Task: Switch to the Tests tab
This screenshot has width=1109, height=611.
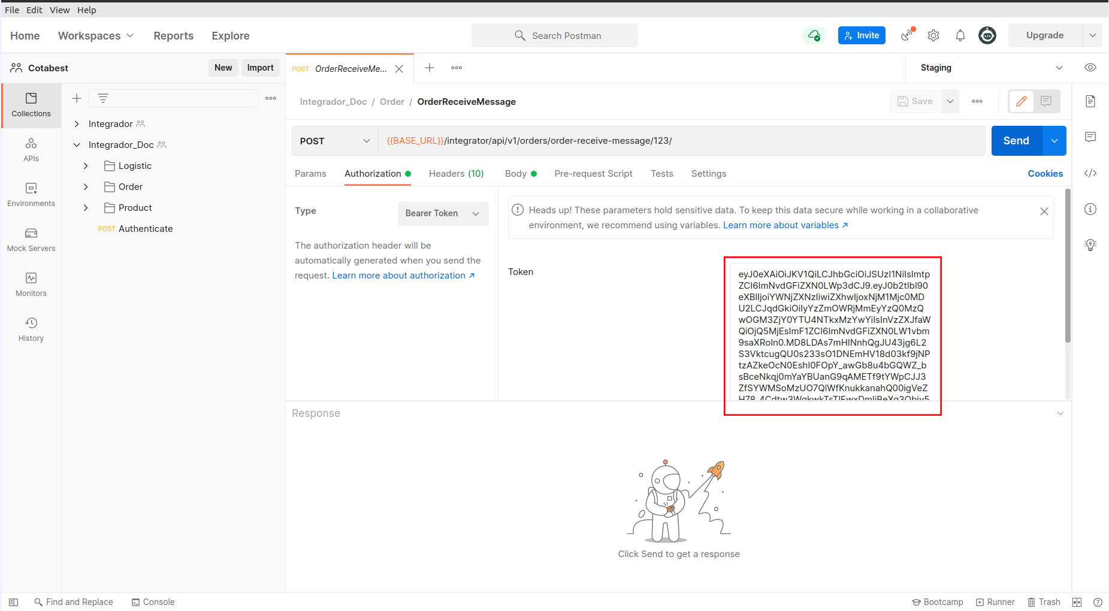Action: click(662, 174)
